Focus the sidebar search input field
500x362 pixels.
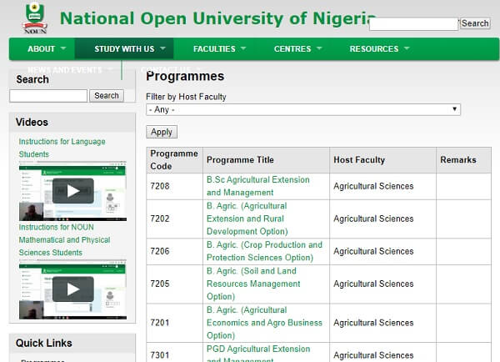click(48, 96)
